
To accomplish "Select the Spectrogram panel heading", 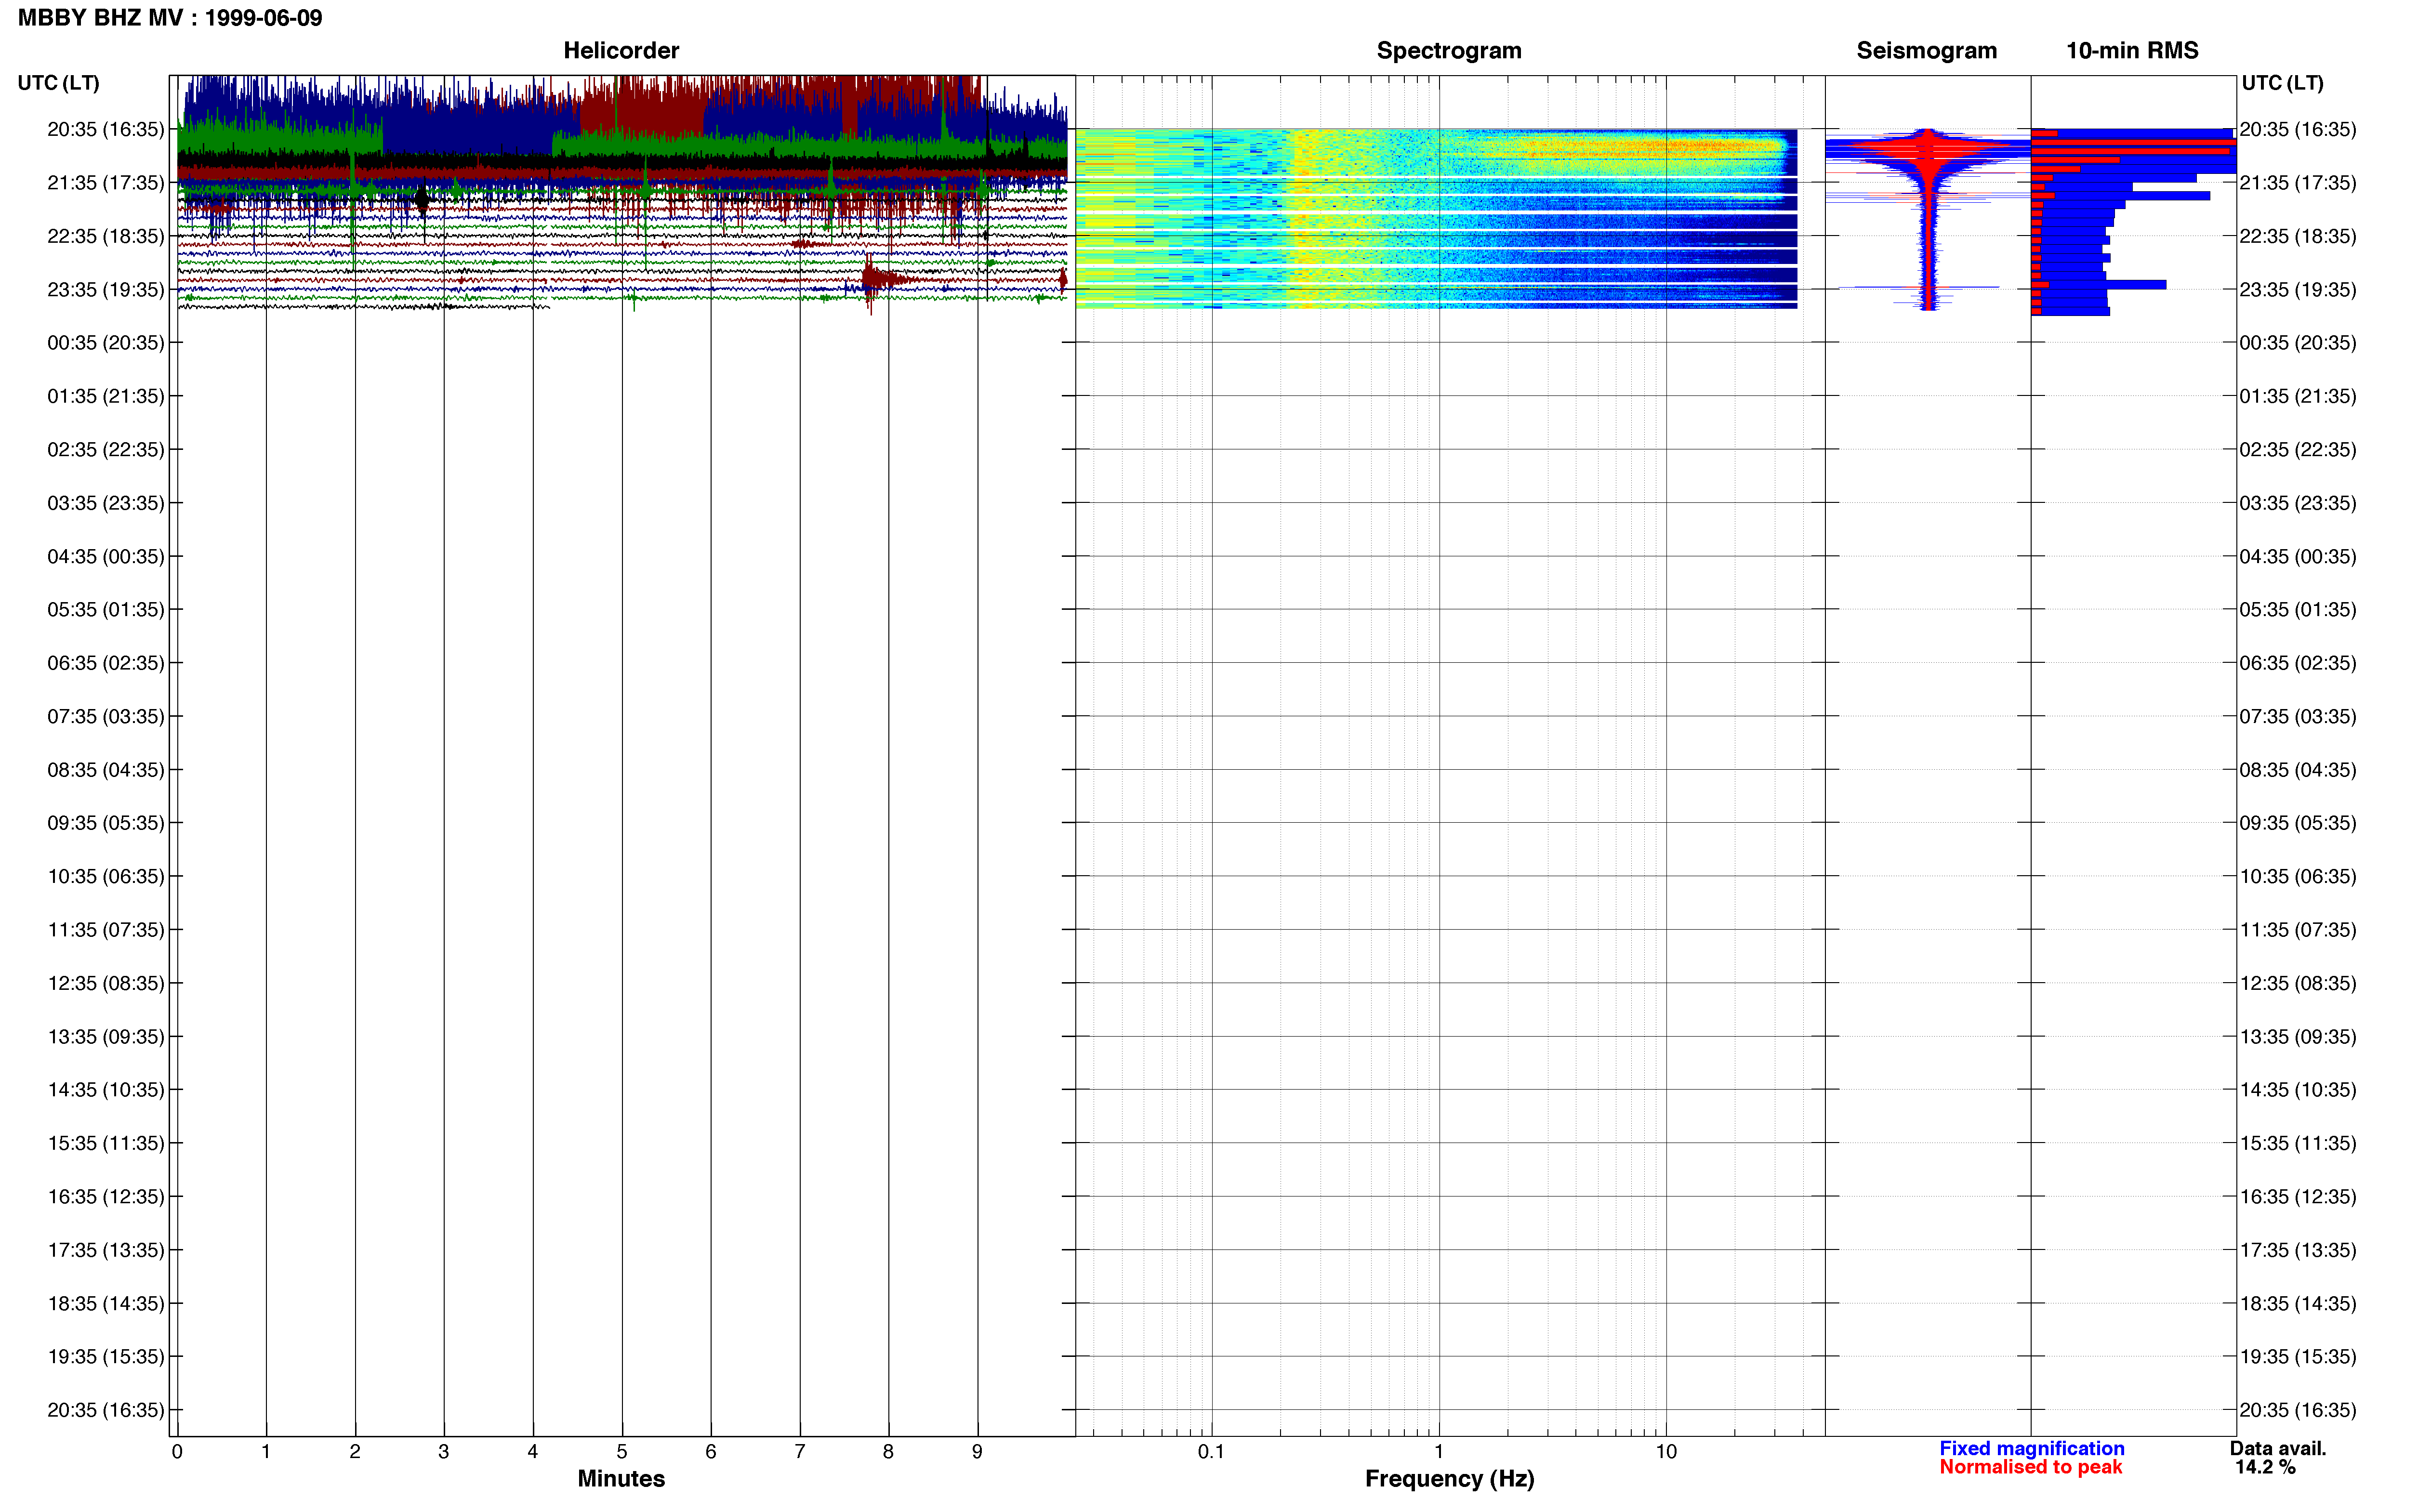I will point(1449,51).
